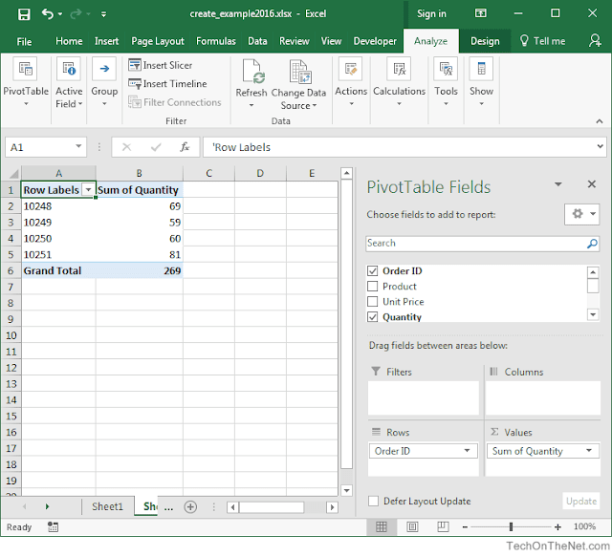The height and width of the screenshot is (557, 612).
Task: Click the 100% zoom level
Action: [584, 527]
